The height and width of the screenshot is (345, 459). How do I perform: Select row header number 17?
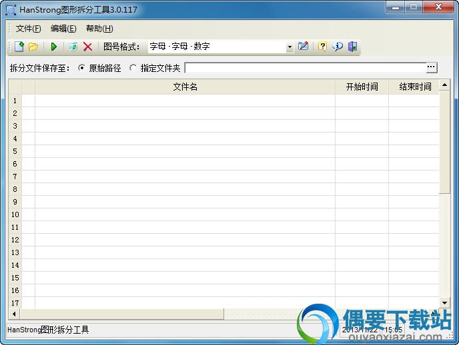(15, 303)
